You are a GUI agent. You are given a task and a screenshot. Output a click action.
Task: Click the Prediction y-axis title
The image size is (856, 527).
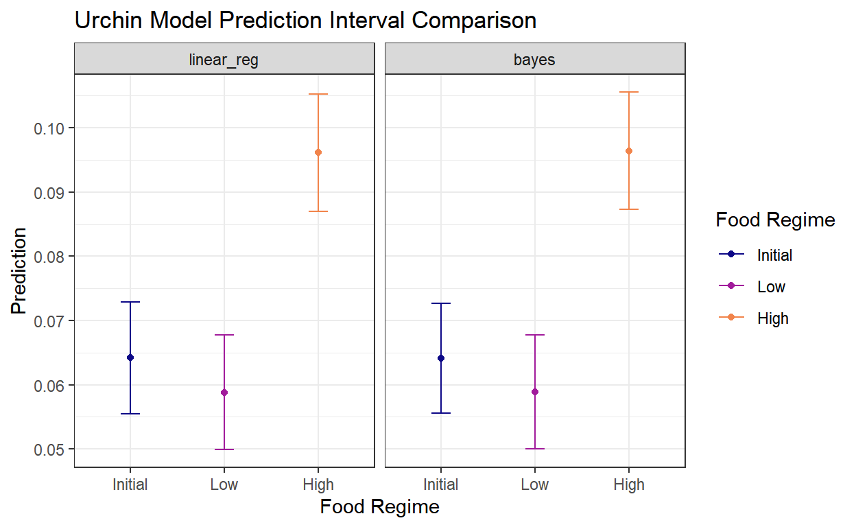coord(20,270)
